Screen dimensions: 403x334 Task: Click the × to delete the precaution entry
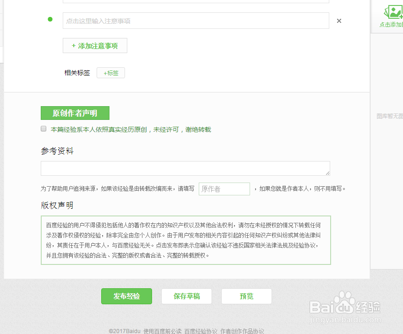pos(339,21)
